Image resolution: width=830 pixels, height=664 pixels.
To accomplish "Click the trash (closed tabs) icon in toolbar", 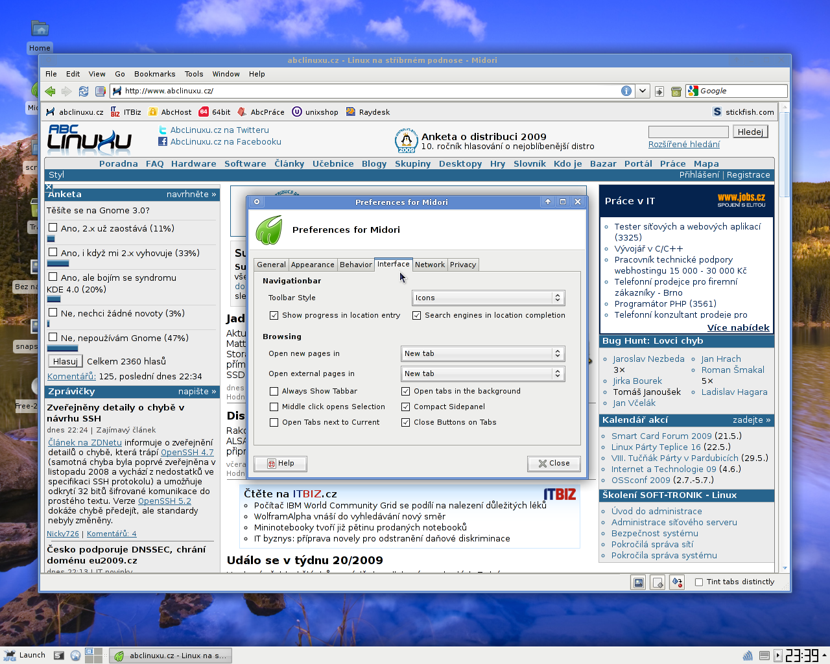I will 676,91.
